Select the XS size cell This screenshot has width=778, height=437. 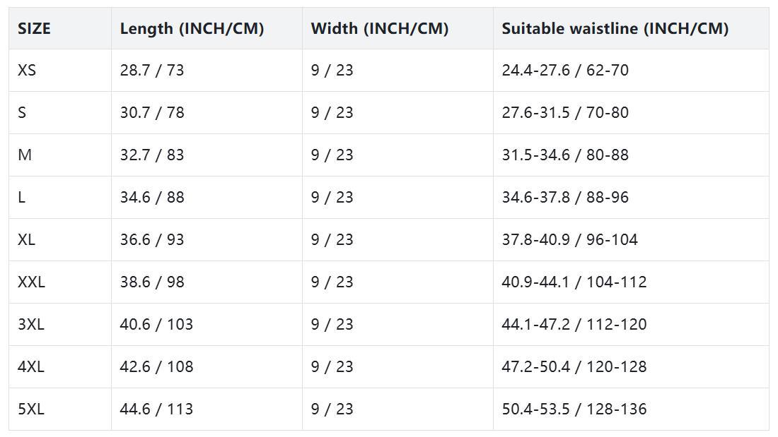(x=27, y=71)
